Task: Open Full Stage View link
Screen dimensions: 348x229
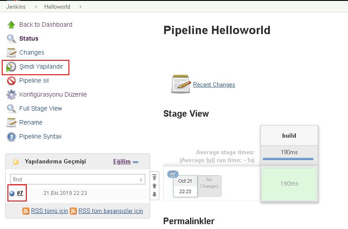Action: tap(41, 108)
